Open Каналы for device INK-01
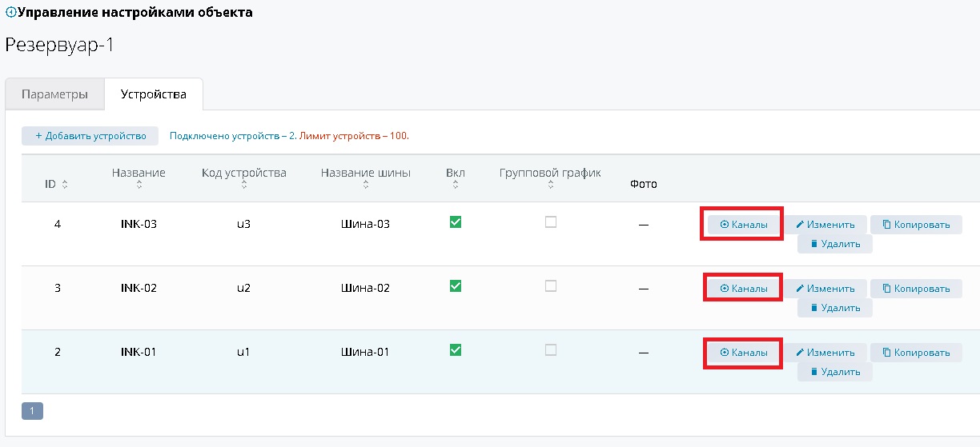980x447 pixels. [744, 353]
